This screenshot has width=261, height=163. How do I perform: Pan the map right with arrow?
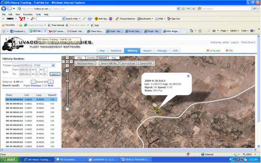pos(71,62)
